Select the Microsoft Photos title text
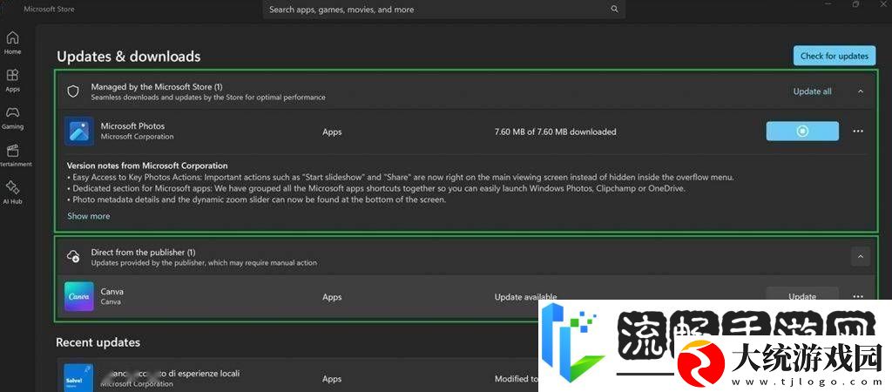 click(x=132, y=125)
